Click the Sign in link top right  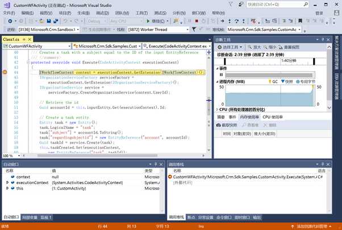[x=319, y=13]
